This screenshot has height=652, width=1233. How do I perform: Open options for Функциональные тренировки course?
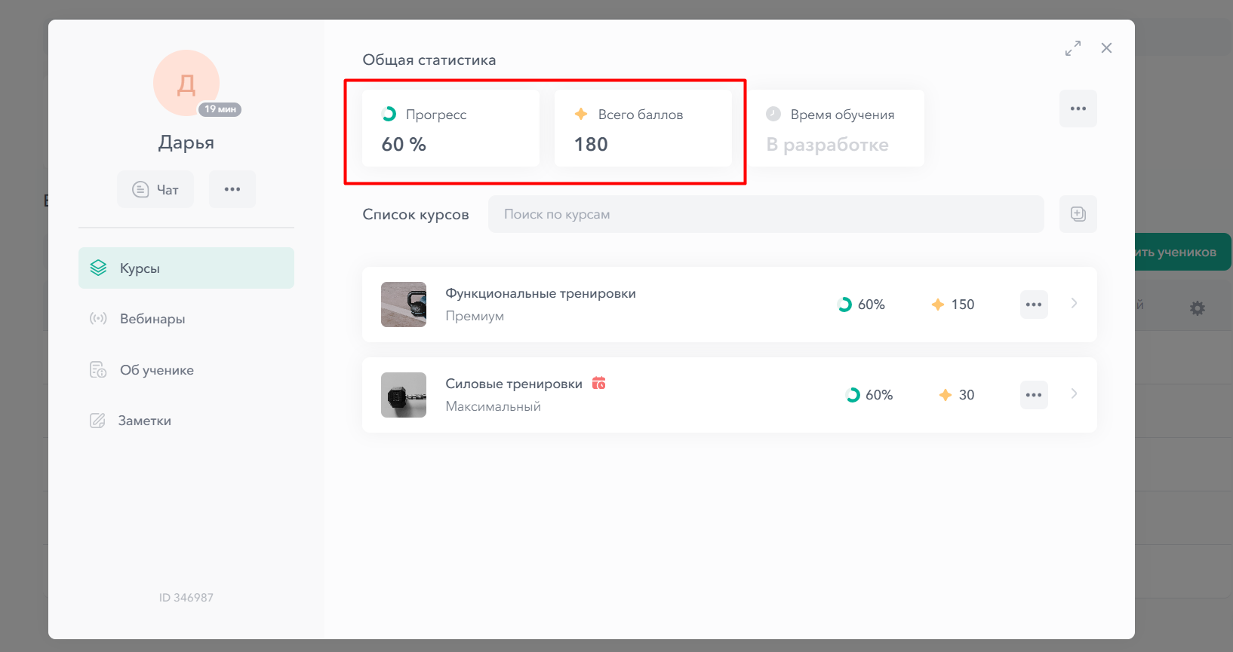1034,305
